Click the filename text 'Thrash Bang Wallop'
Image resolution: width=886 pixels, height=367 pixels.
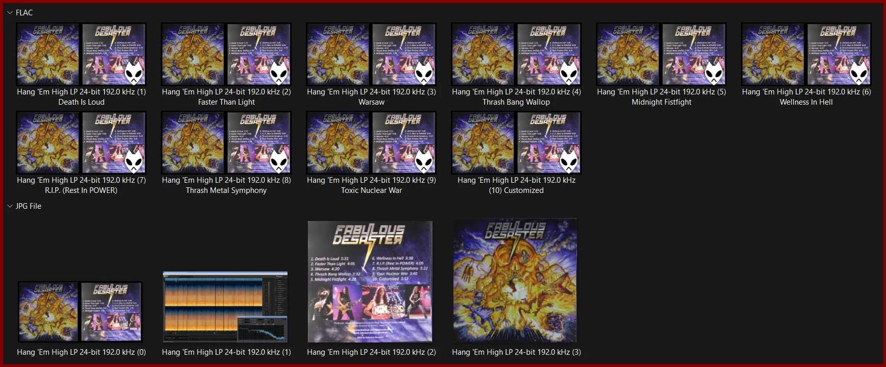pos(516,102)
